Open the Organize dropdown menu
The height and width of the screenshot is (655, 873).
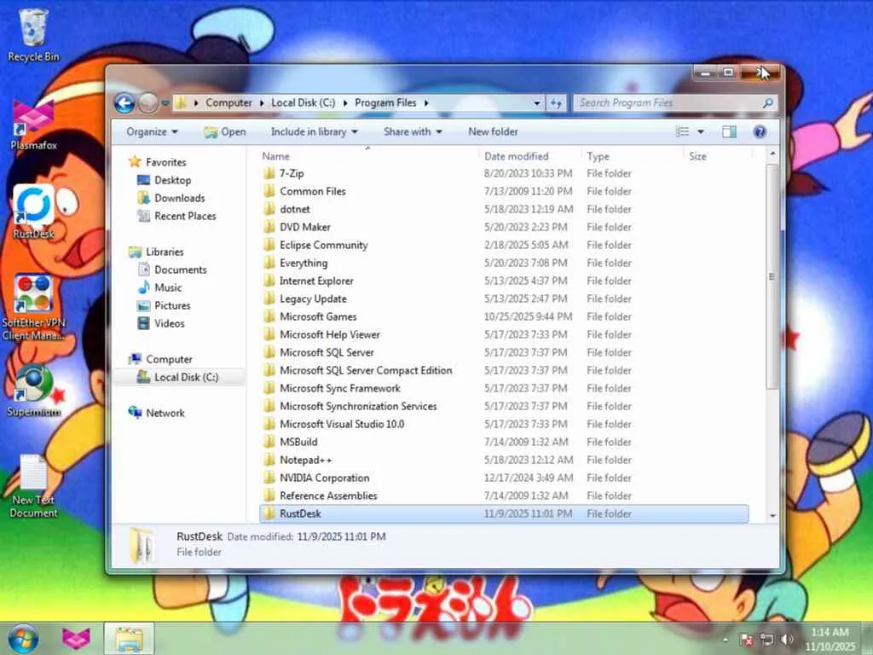[152, 132]
